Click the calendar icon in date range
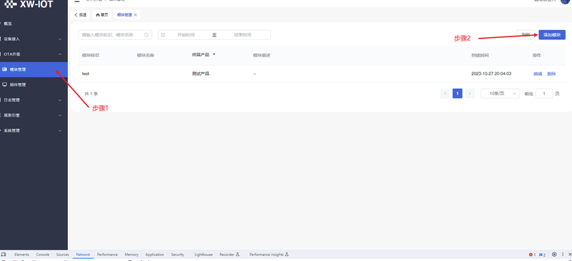The height and width of the screenshot is (261, 572). coord(163,34)
